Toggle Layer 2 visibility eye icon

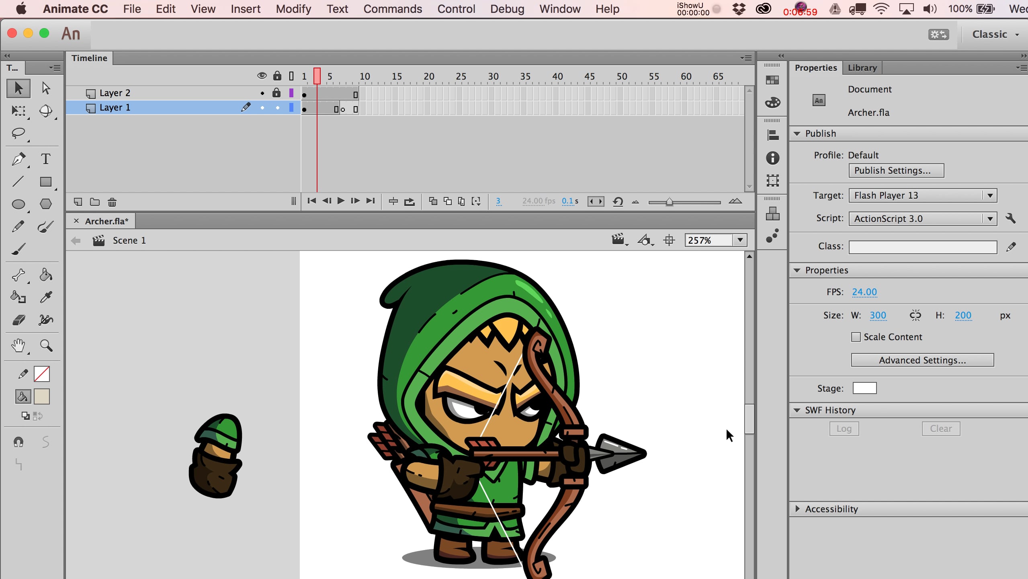(x=262, y=92)
